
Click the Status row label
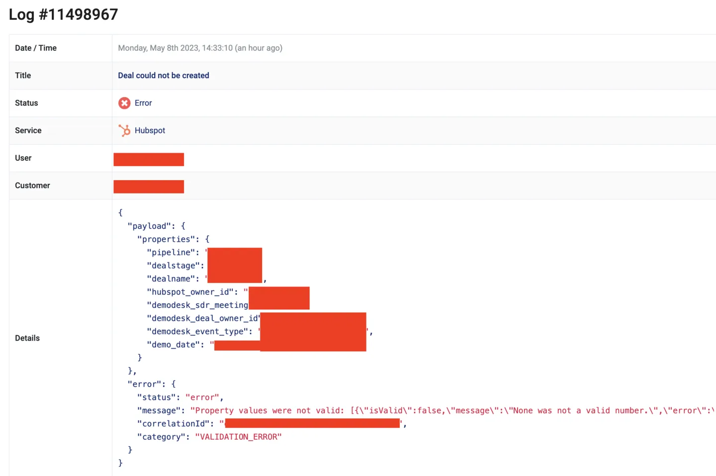(26, 103)
